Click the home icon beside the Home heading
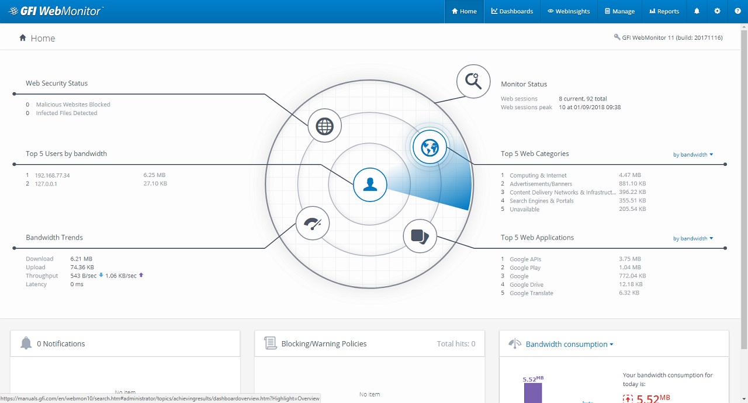 (x=23, y=37)
